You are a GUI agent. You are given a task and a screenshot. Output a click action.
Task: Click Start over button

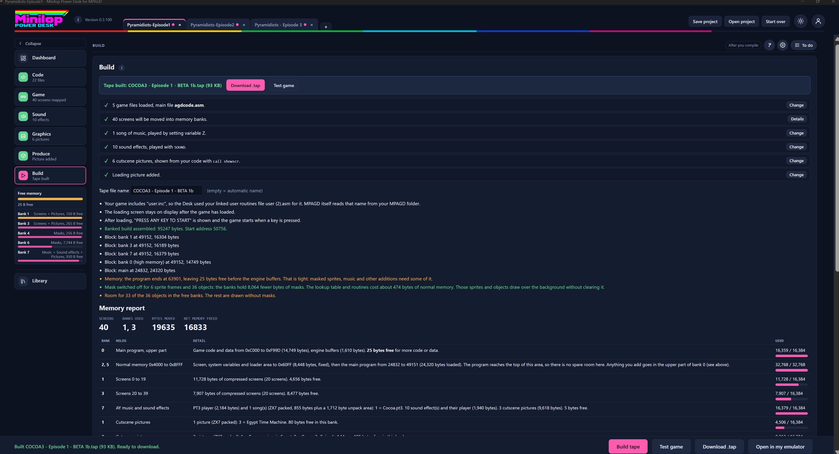(x=775, y=22)
